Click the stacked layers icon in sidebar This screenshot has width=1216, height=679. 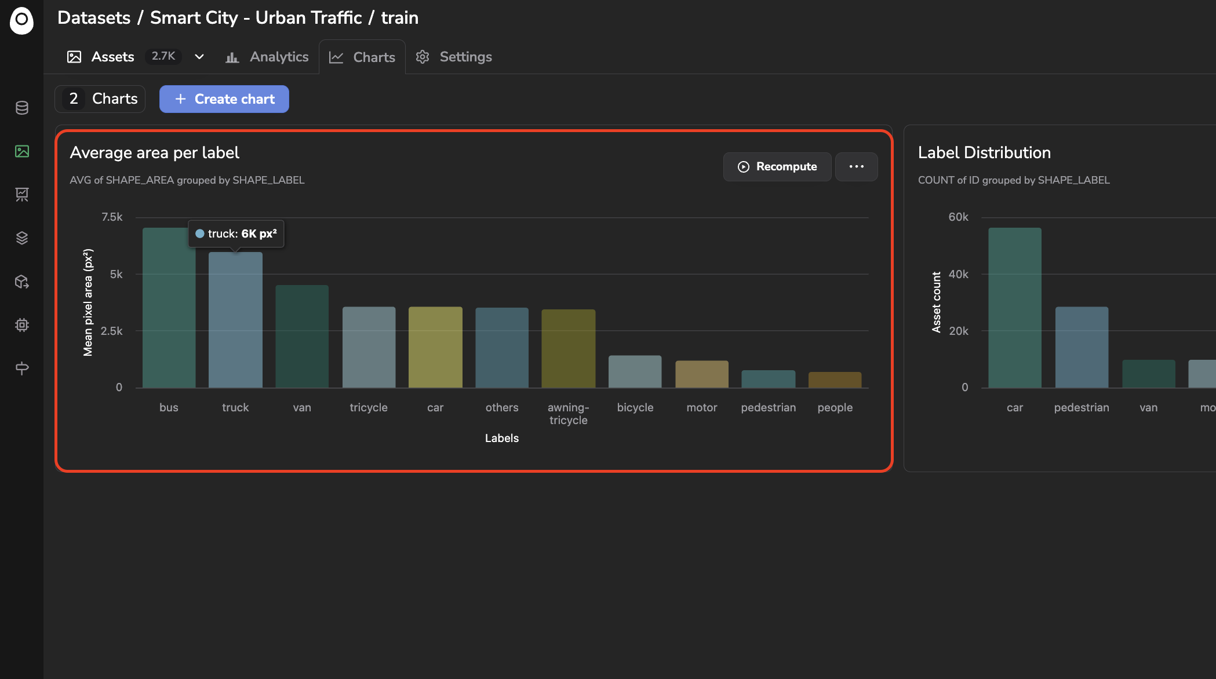coord(22,238)
